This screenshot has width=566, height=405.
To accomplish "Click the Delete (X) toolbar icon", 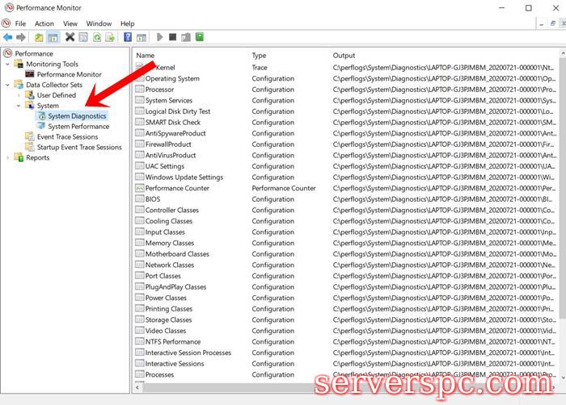I will coord(70,37).
